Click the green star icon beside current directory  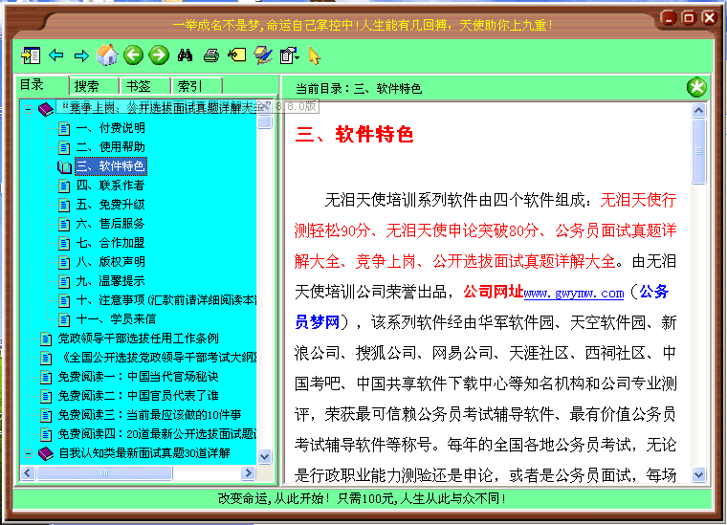click(x=697, y=88)
